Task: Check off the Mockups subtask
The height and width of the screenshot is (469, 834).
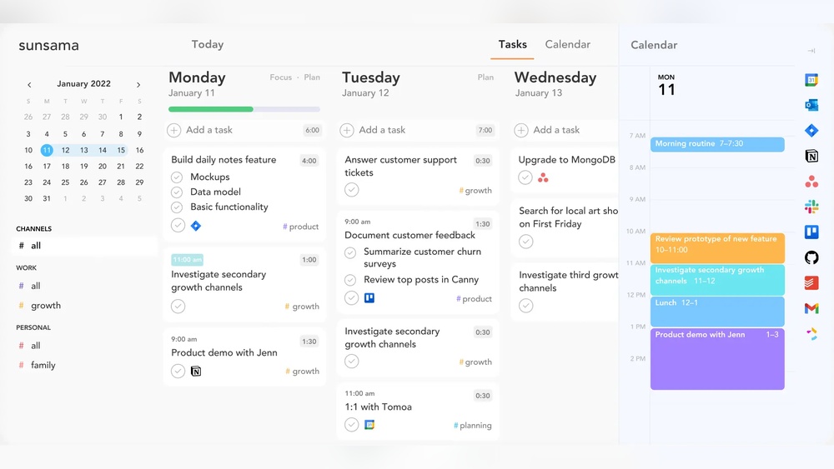Action: [x=177, y=177]
